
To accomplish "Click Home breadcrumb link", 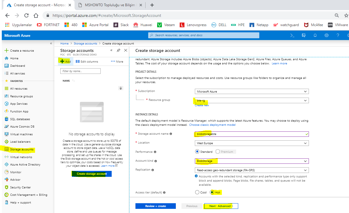I will tap(64, 44).
